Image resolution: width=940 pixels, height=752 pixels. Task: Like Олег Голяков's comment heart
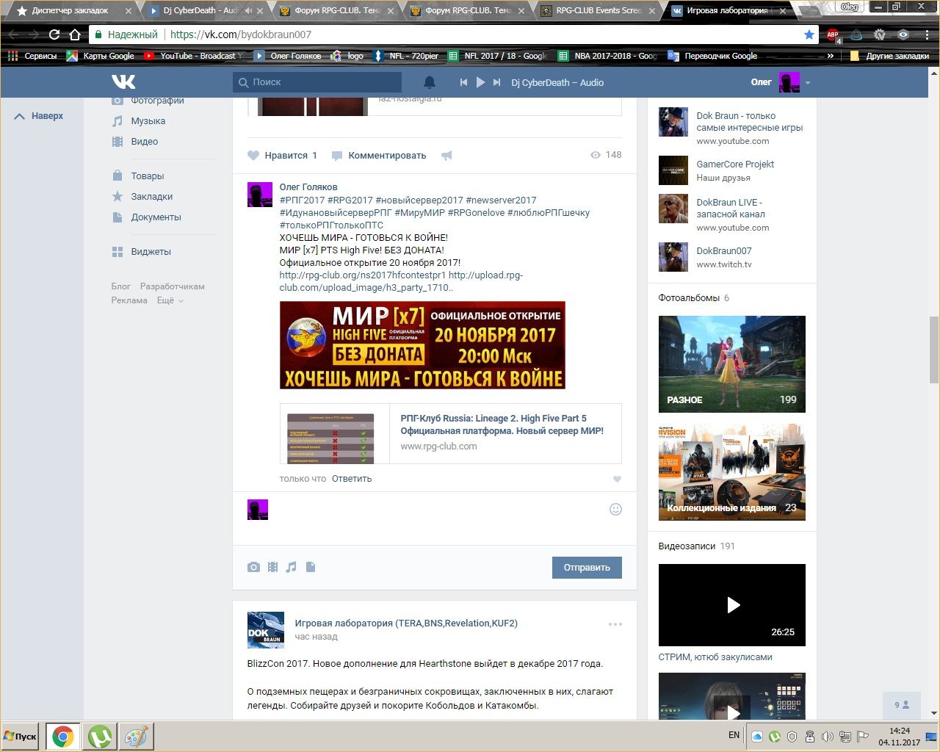pyautogui.click(x=617, y=480)
